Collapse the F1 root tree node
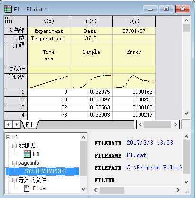195x198 pixels. click(x=8, y=137)
